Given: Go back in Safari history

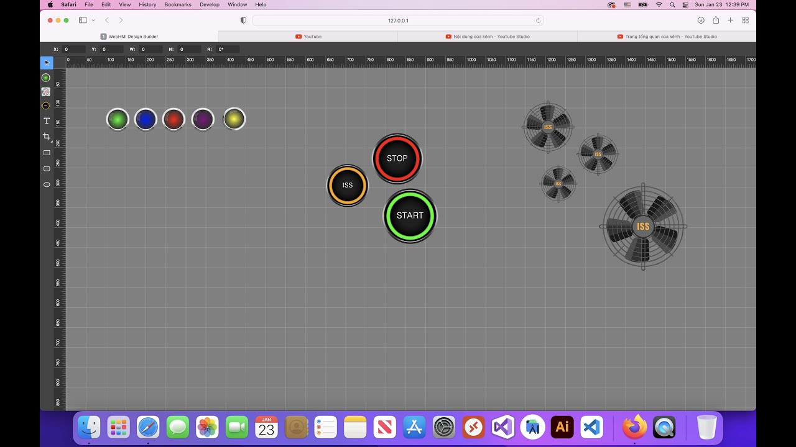Looking at the screenshot, I should tap(106, 20).
